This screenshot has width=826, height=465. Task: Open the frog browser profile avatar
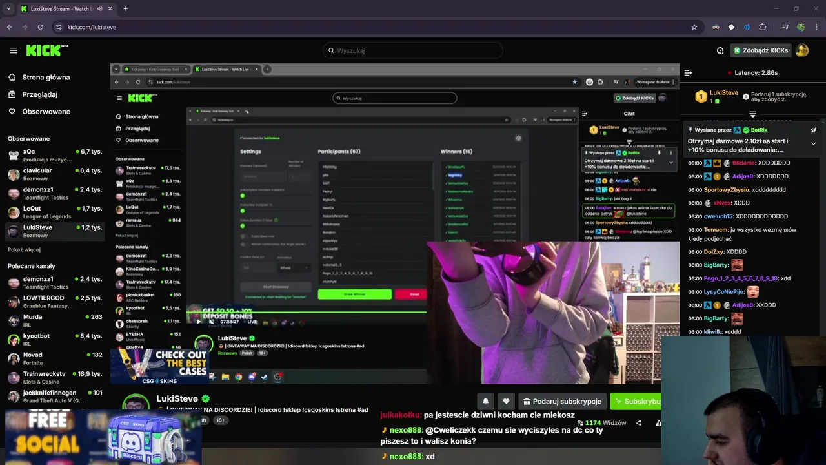pos(801,27)
